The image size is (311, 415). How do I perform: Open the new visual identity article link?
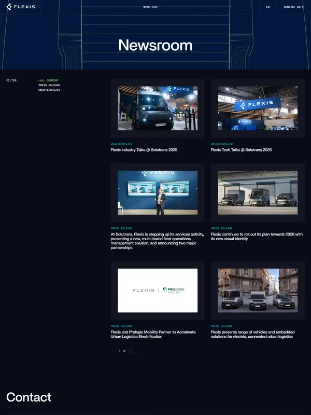click(x=256, y=237)
